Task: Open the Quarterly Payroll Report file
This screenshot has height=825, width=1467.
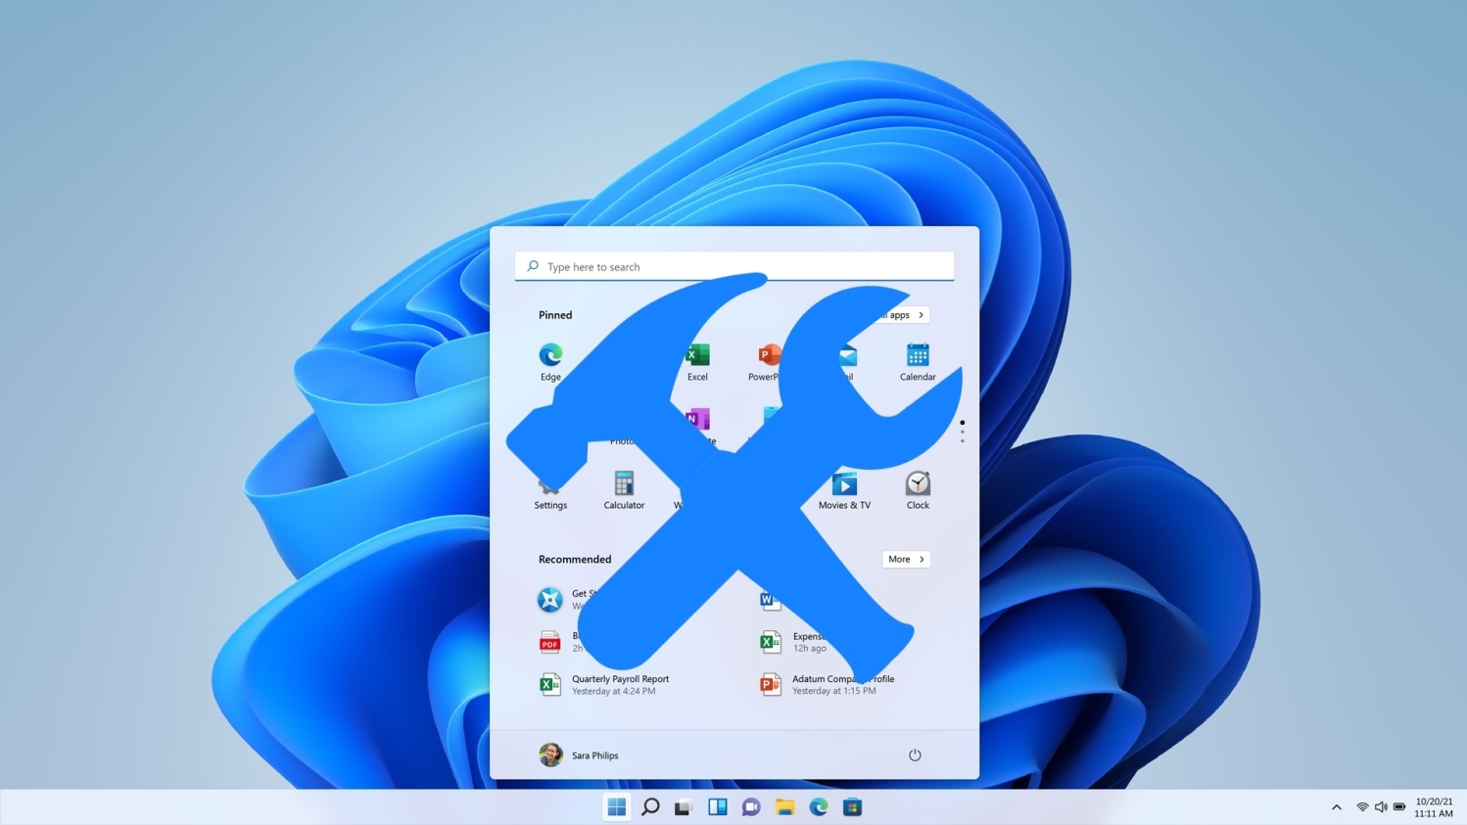Action: point(619,684)
